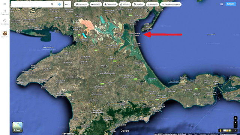The image size is (240, 135).
Task: Select the first imagery thumbnail beside Pegman
Action: 224,130
